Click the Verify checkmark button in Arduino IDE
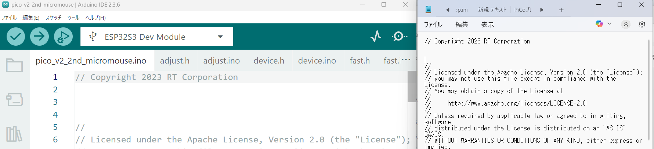Screen dimensions: 654x149 coord(16,37)
